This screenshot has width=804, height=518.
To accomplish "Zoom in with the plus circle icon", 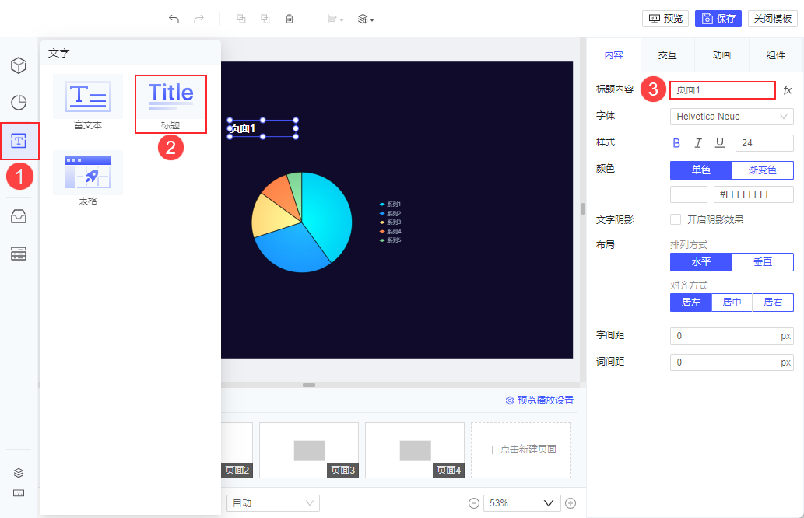I will click(x=571, y=503).
